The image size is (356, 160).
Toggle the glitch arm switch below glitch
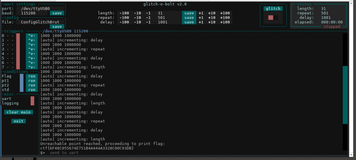pos(273,17)
